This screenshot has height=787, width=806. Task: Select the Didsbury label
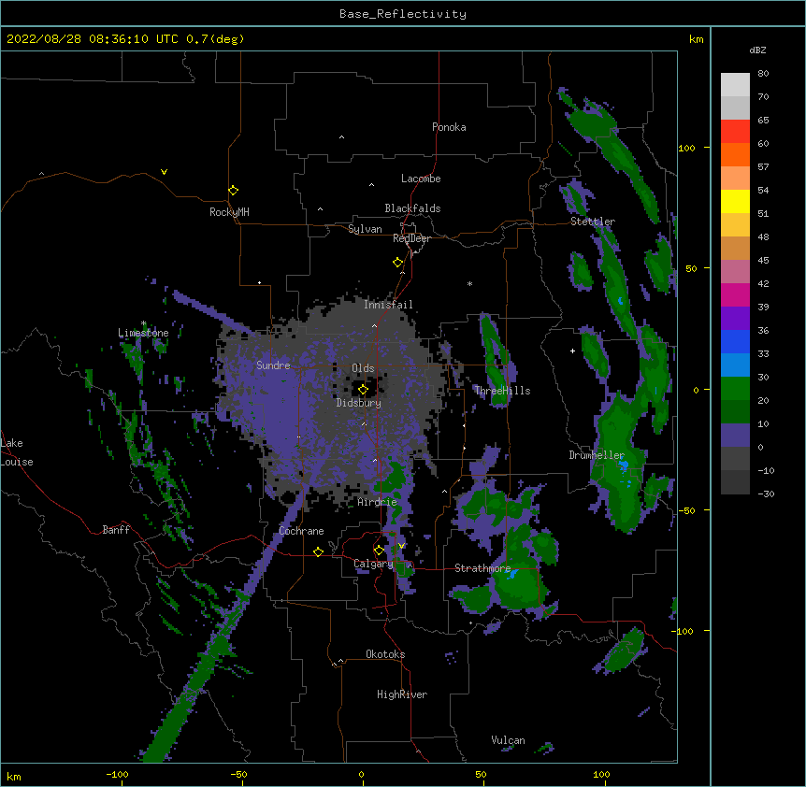359,403
